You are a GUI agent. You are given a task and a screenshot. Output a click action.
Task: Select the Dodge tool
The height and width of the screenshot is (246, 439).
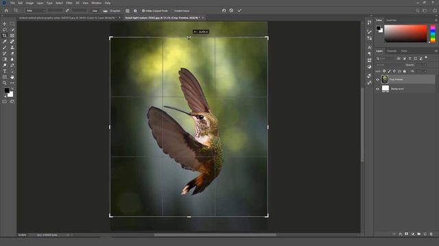point(5,66)
